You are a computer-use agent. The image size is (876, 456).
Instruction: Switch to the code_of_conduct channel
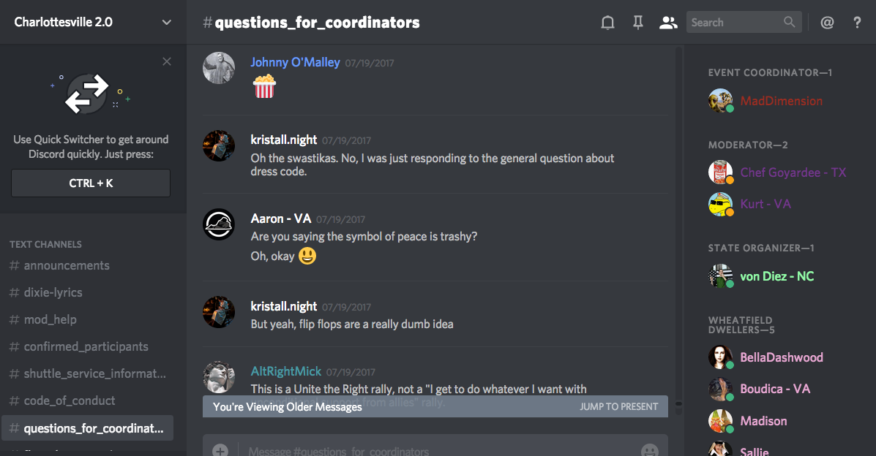point(70,400)
